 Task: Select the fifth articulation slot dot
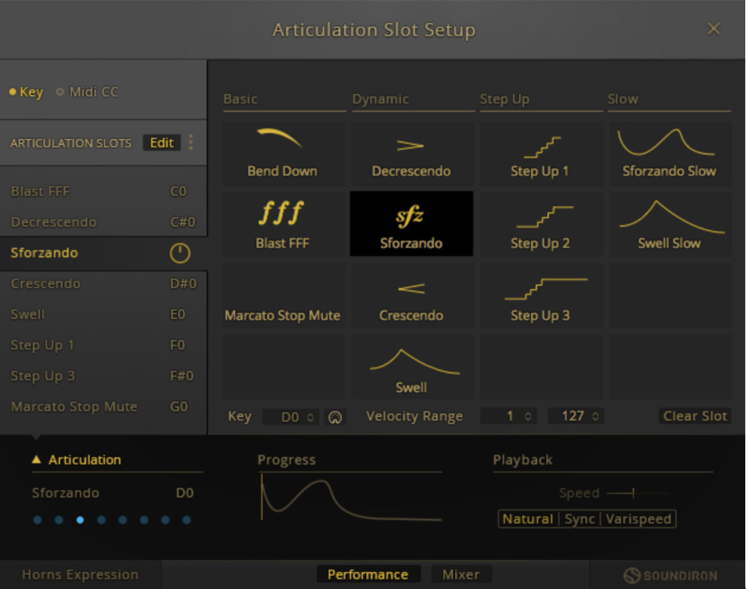[x=123, y=520]
